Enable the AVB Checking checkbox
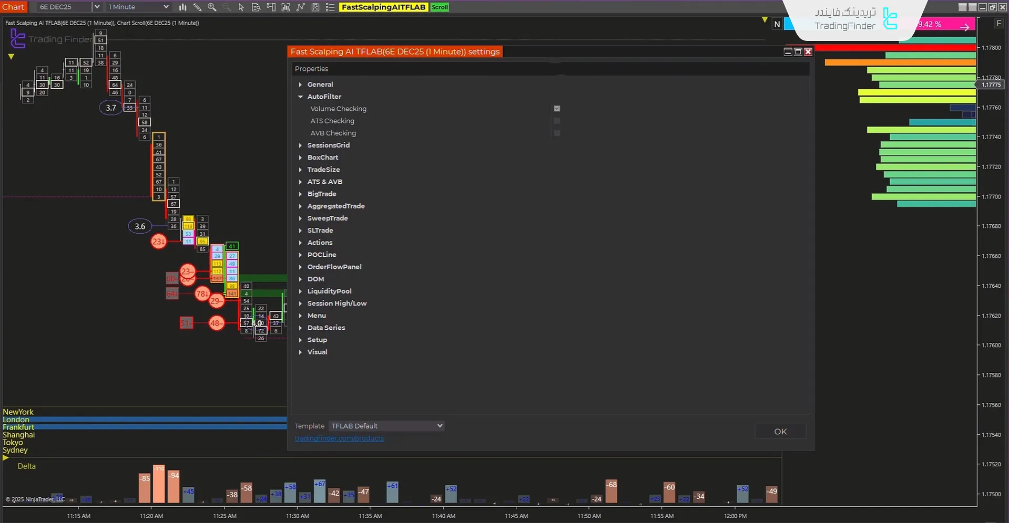Screen dimensions: 1009x523 (x=557, y=133)
